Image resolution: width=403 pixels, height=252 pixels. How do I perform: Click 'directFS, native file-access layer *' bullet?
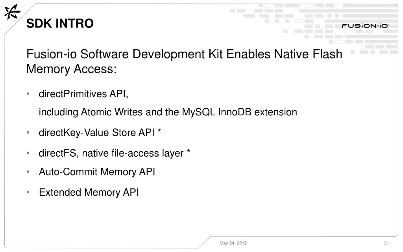pos(115,153)
